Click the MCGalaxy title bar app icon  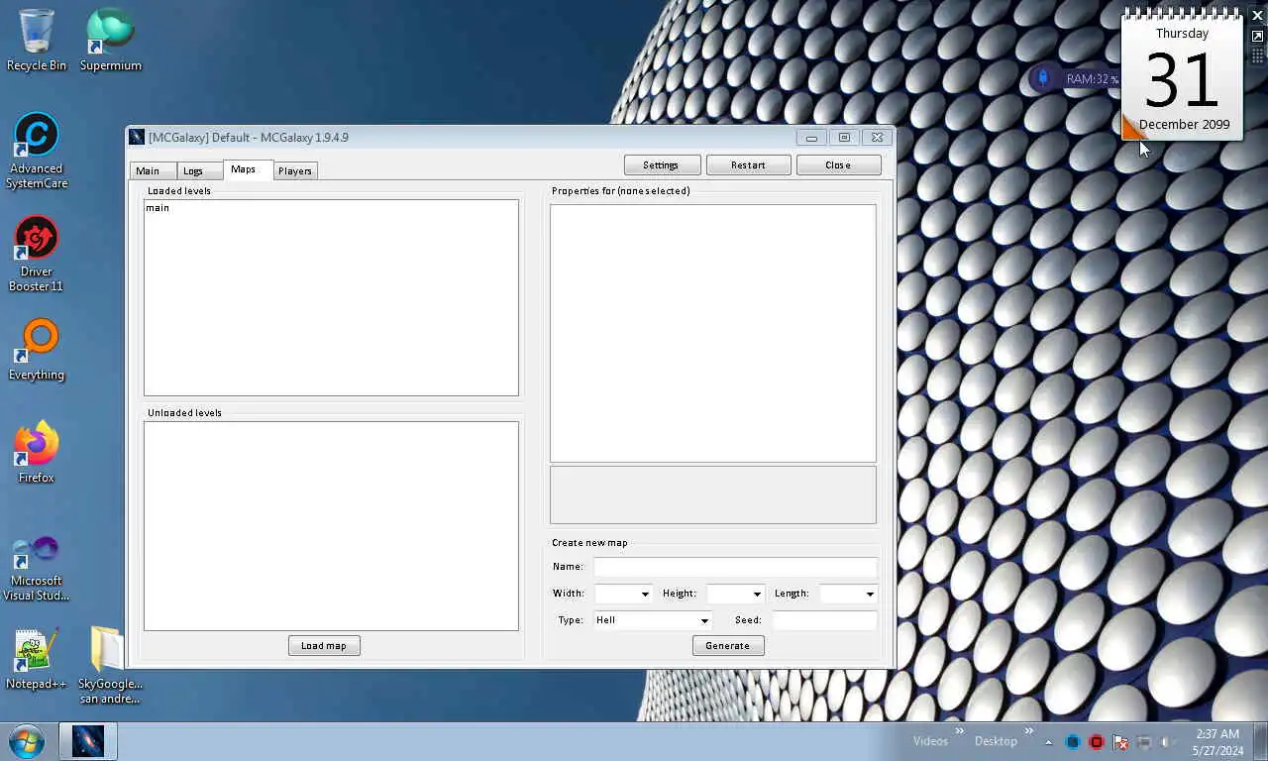(138, 137)
